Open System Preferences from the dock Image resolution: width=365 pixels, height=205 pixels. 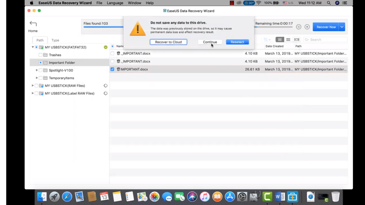point(242,197)
